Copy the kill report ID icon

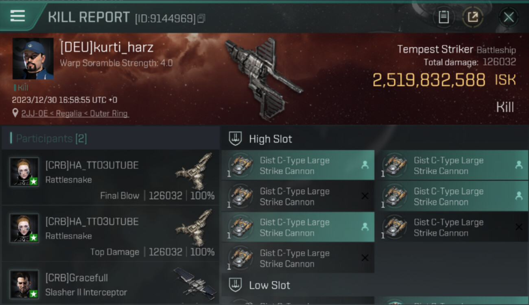201,18
